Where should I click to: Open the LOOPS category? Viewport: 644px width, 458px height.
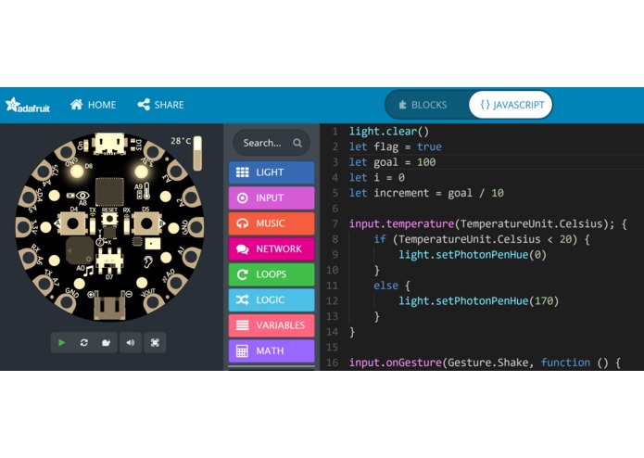coord(271,274)
